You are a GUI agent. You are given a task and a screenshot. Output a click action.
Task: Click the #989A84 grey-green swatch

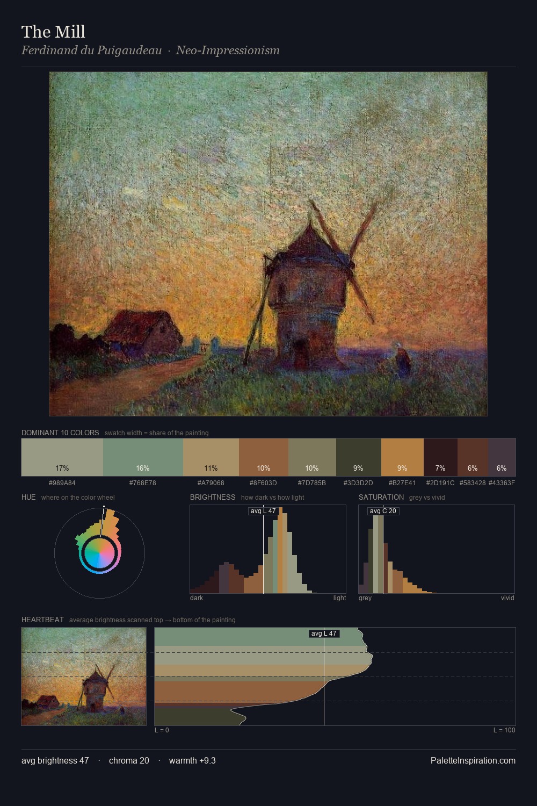[x=62, y=457]
